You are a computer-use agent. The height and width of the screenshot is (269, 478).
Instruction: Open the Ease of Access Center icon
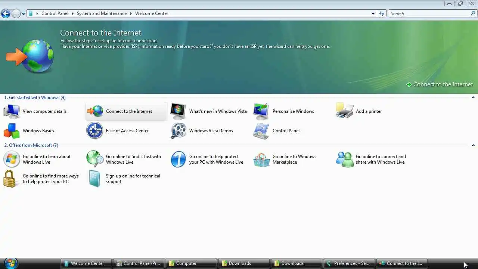pos(95,131)
